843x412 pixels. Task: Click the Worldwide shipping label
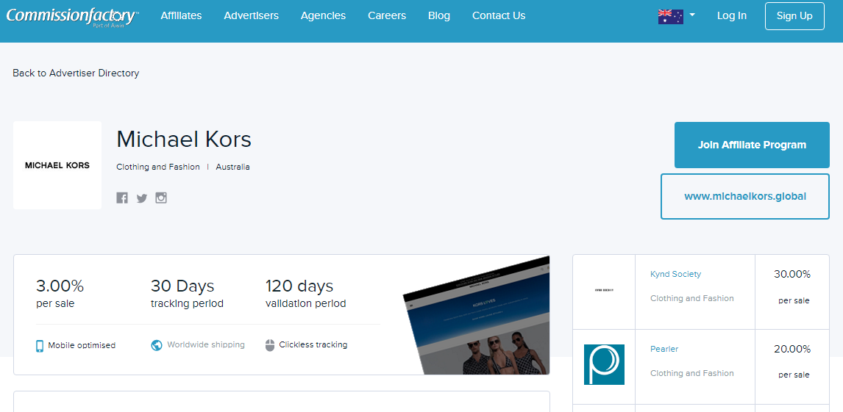click(206, 345)
